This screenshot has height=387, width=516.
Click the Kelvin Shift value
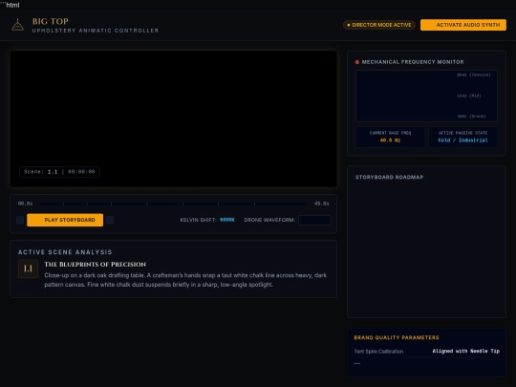click(x=227, y=220)
